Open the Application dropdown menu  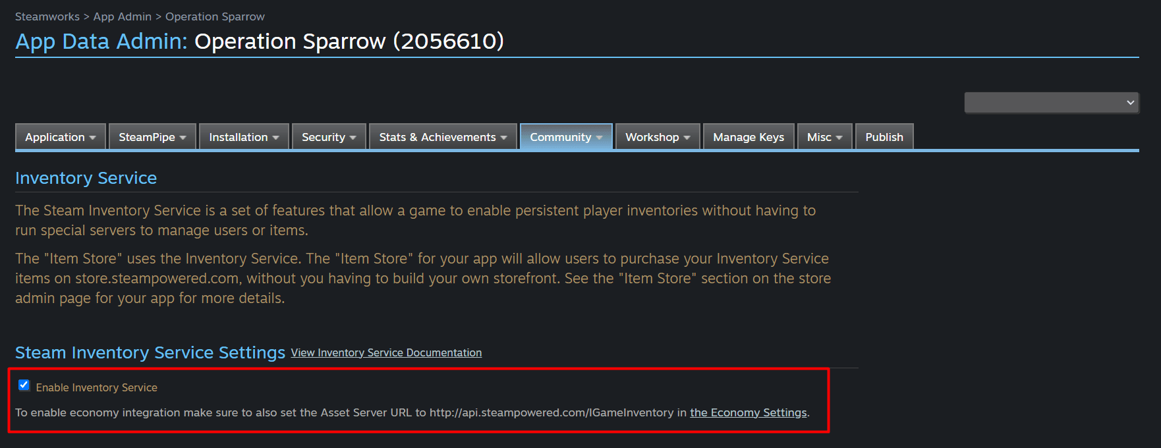pos(61,137)
